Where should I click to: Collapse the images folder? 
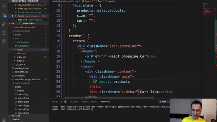coord(15,90)
